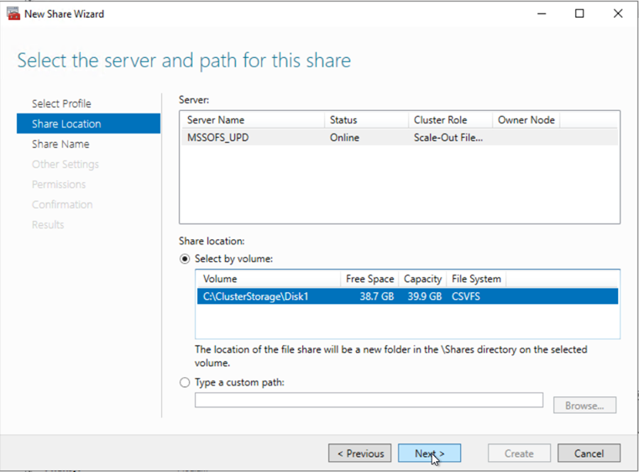Maximize the New Share Wizard window
The width and height of the screenshot is (639, 472).
tap(579, 14)
